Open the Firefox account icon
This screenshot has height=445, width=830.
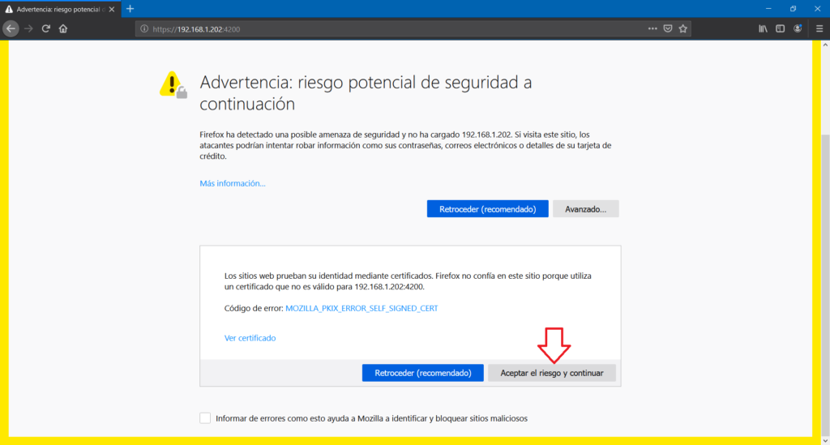(798, 28)
